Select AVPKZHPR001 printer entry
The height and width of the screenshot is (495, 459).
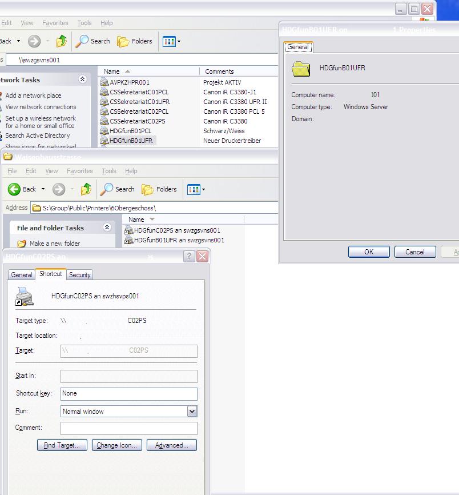pyautogui.click(x=130, y=82)
